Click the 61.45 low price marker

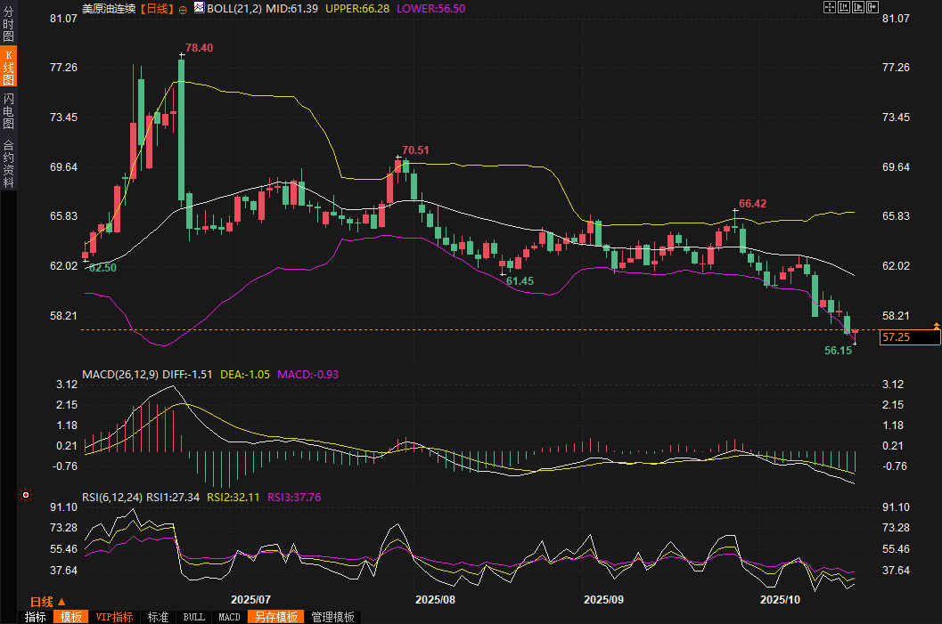click(x=520, y=281)
